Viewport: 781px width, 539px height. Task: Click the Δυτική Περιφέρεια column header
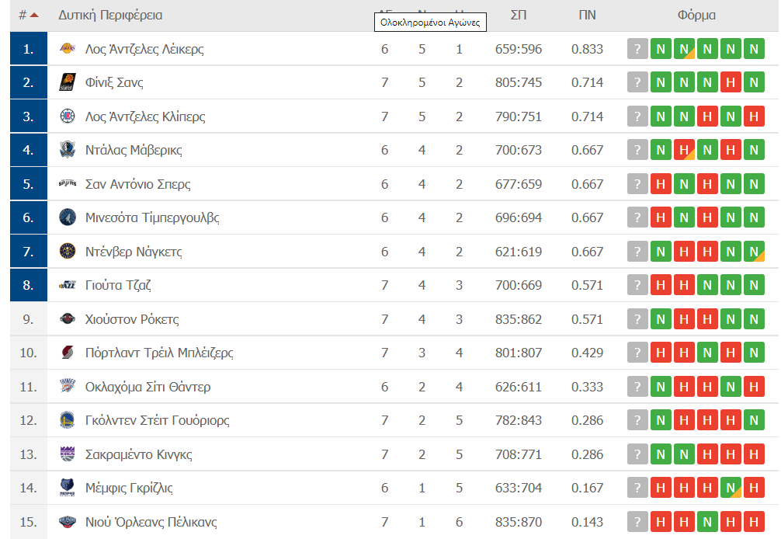point(110,15)
